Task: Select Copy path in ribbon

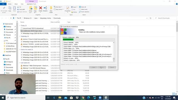Action: click(21, 9)
